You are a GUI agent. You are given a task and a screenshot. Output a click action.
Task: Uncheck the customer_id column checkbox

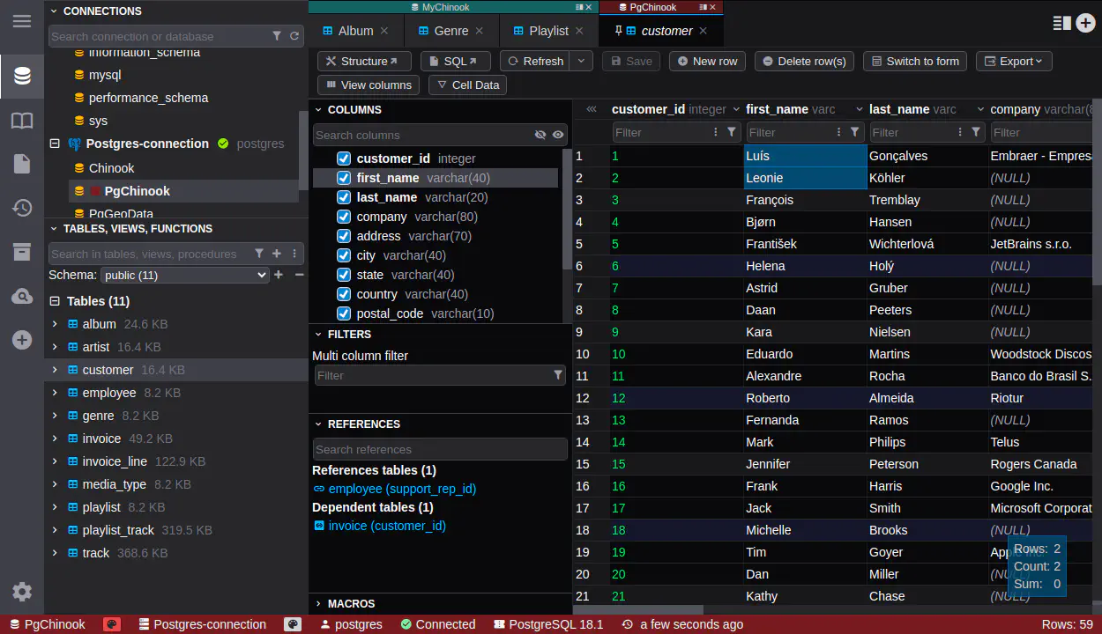[345, 158]
